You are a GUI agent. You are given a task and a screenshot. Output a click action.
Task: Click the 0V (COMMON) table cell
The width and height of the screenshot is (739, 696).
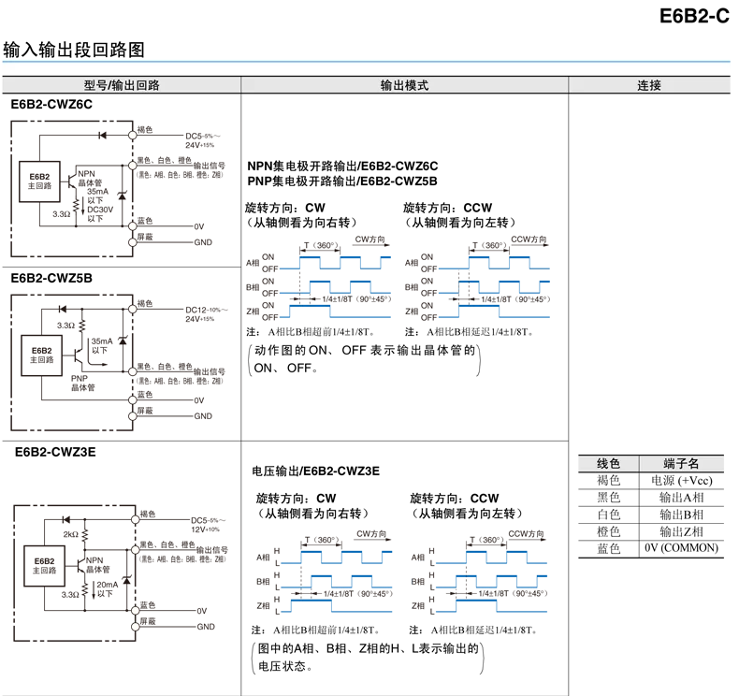coord(681,548)
